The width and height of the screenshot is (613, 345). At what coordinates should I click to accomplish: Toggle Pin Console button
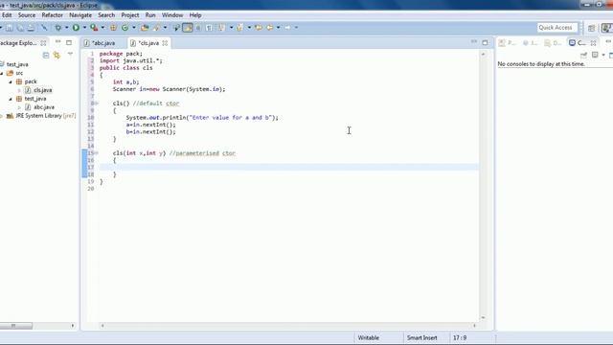click(583, 56)
